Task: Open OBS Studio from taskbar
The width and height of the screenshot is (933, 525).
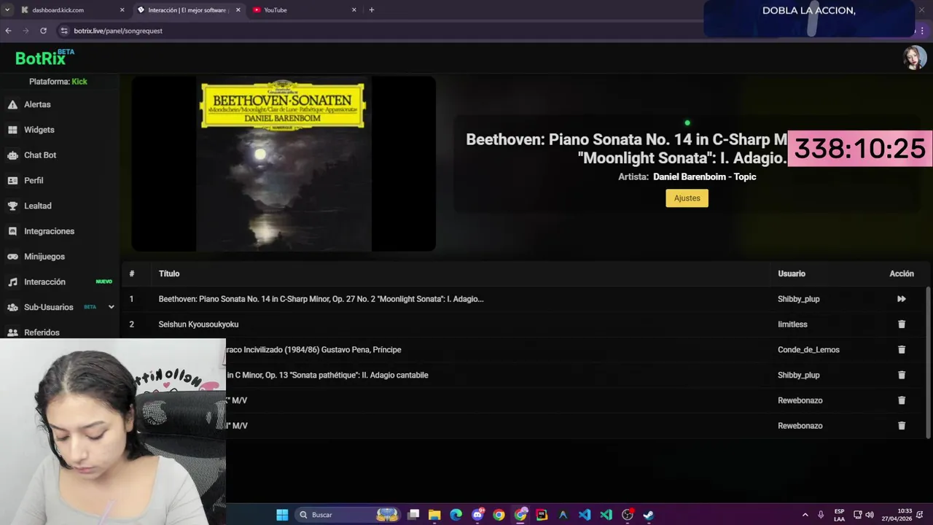Action: point(628,515)
